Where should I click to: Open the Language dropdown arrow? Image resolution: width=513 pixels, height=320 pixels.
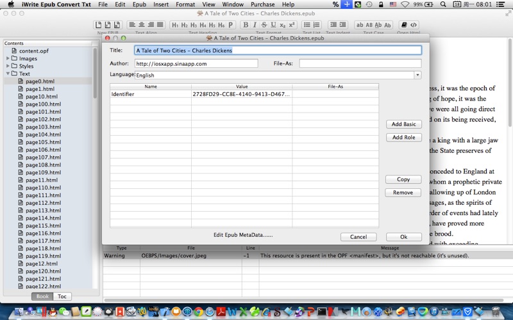(x=417, y=75)
